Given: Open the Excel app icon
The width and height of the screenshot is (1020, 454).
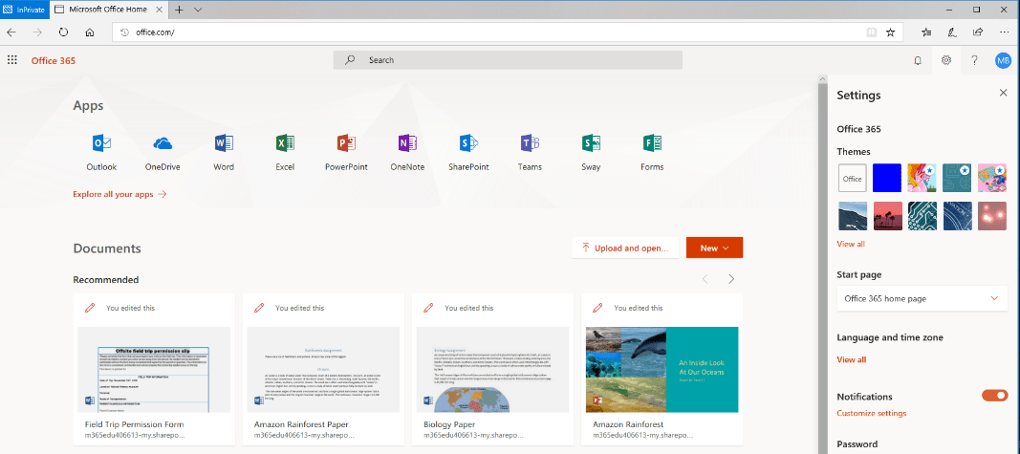Looking at the screenshot, I should click(285, 144).
